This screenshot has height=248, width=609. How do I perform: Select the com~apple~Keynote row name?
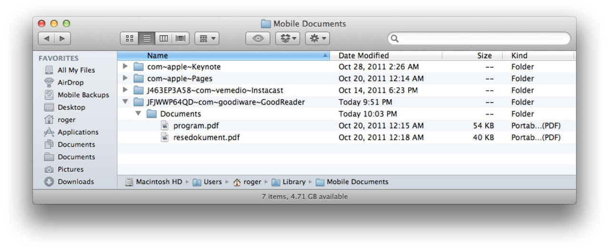[184, 67]
